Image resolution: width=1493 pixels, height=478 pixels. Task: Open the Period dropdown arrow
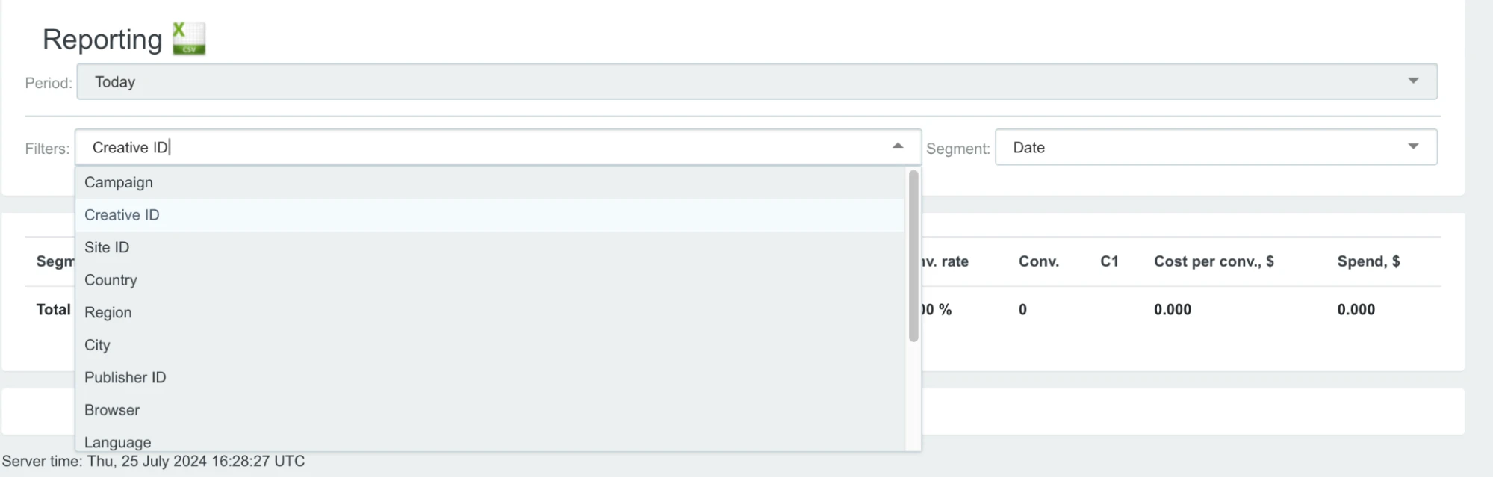(1412, 81)
